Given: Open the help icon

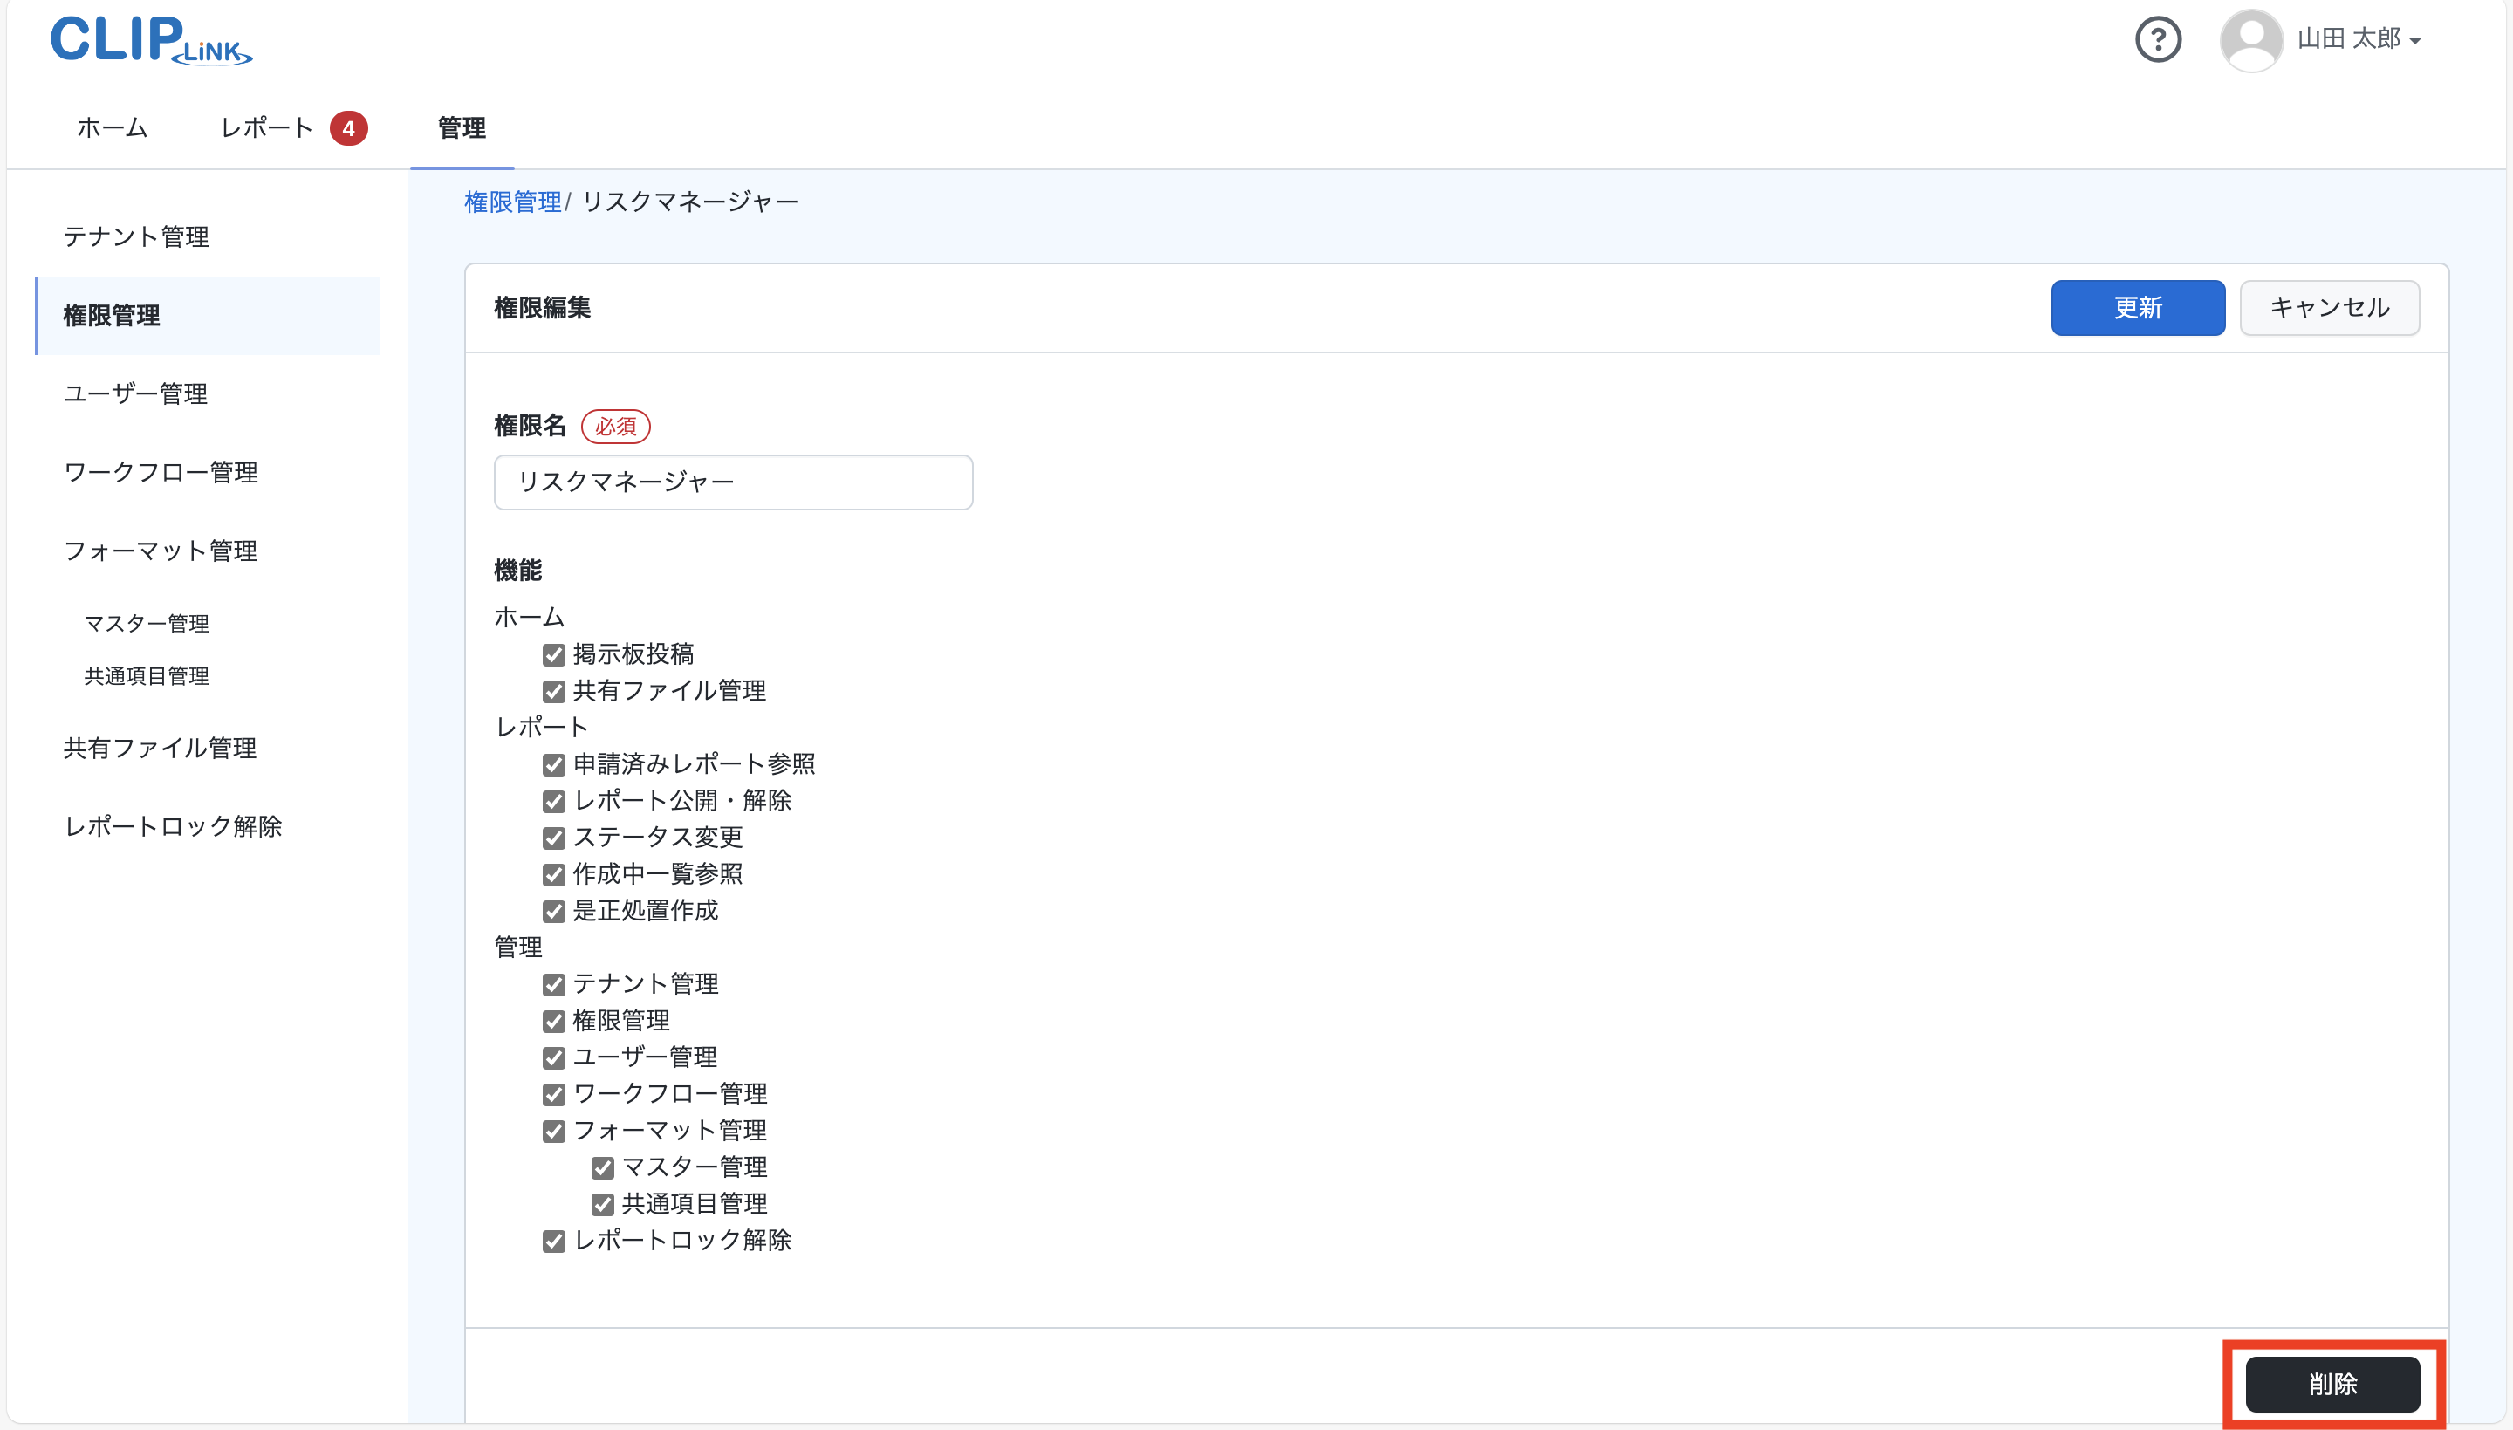Looking at the screenshot, I should coord(2158,39).
